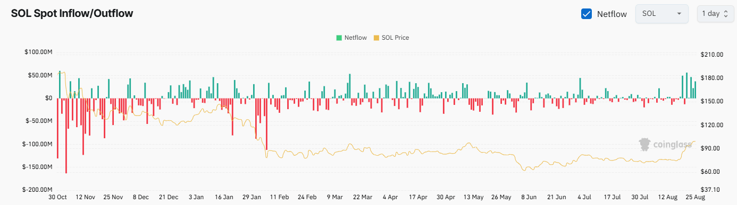Click the green Netflow legend swatch
The image size is (737, 205).
(x=339, y=38)
